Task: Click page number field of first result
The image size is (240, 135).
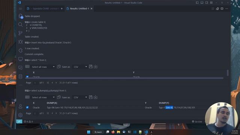Action: (35, 82)
